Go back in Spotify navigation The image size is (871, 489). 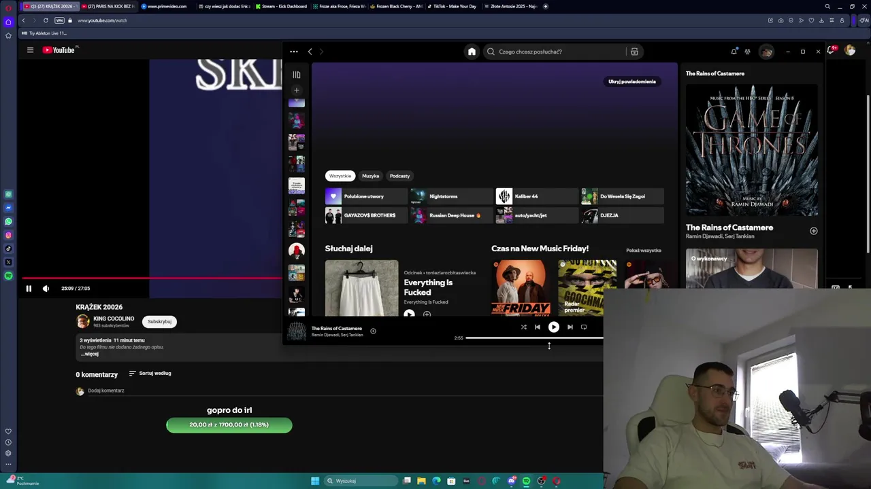point(310,52)
